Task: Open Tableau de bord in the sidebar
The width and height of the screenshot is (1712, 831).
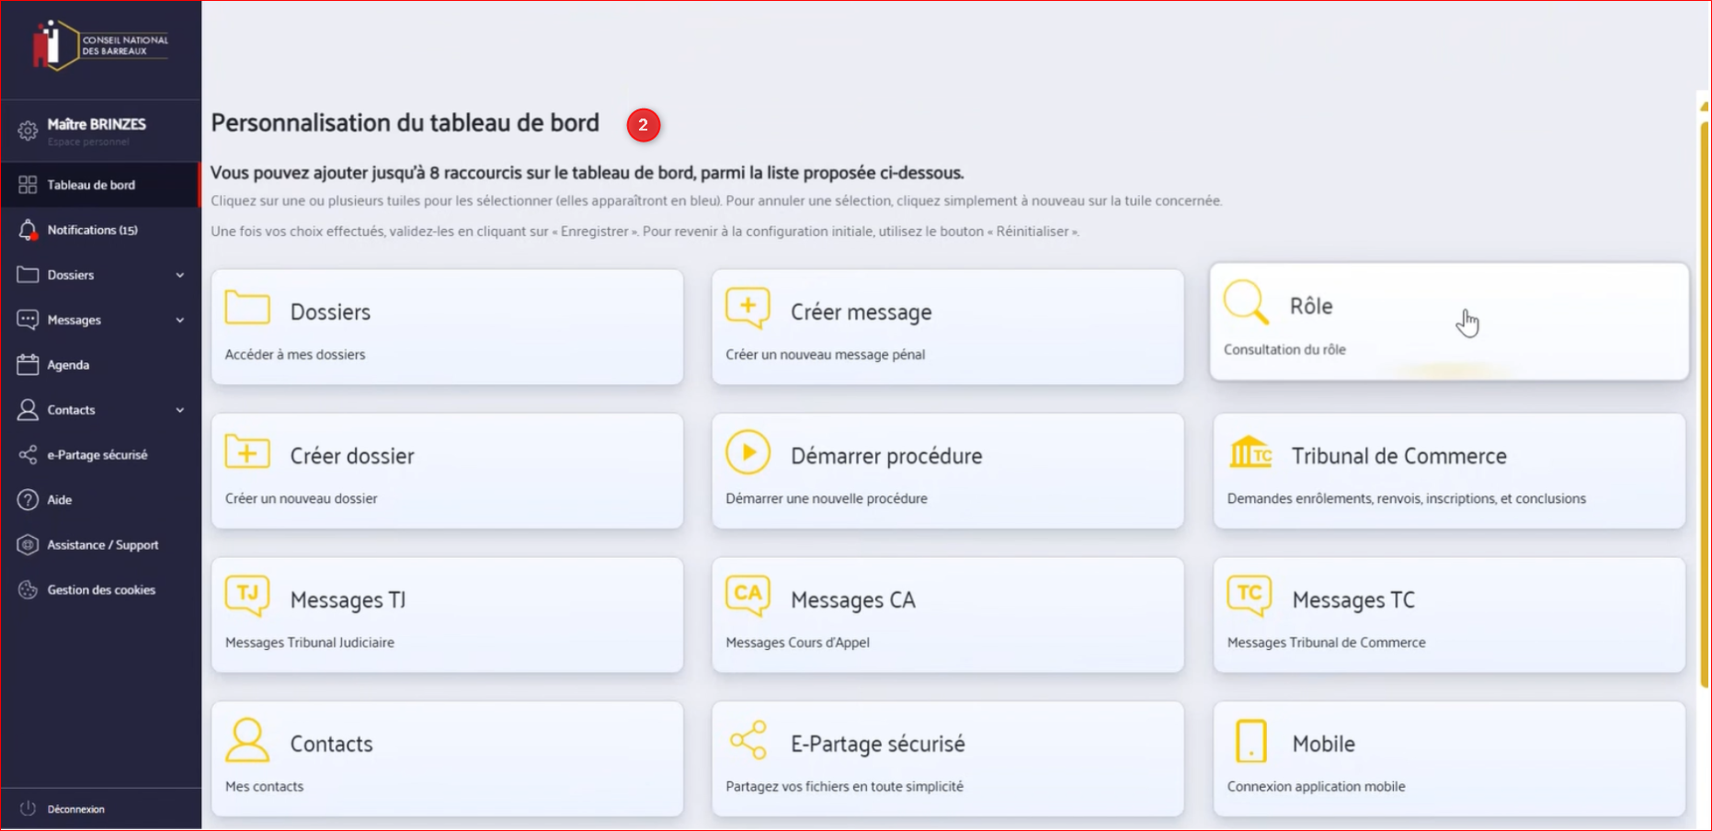Action: click(91, 185)
